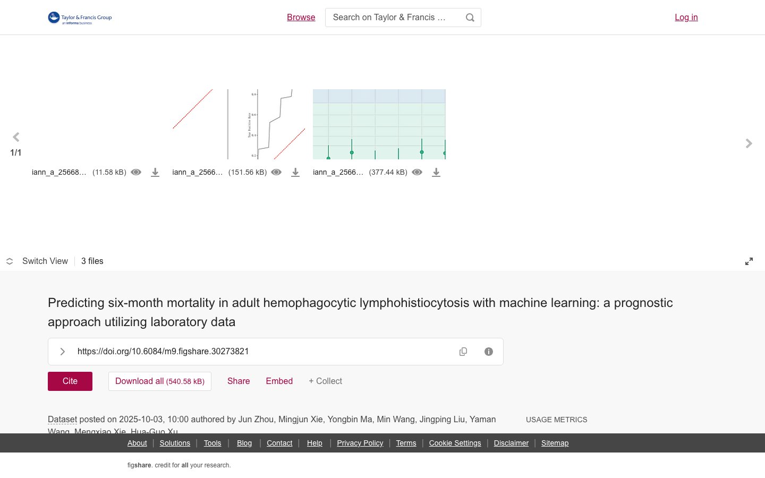This screenshot has width=765, height=478.
Task: Download the 11.58 kB file
Action: 155,172
